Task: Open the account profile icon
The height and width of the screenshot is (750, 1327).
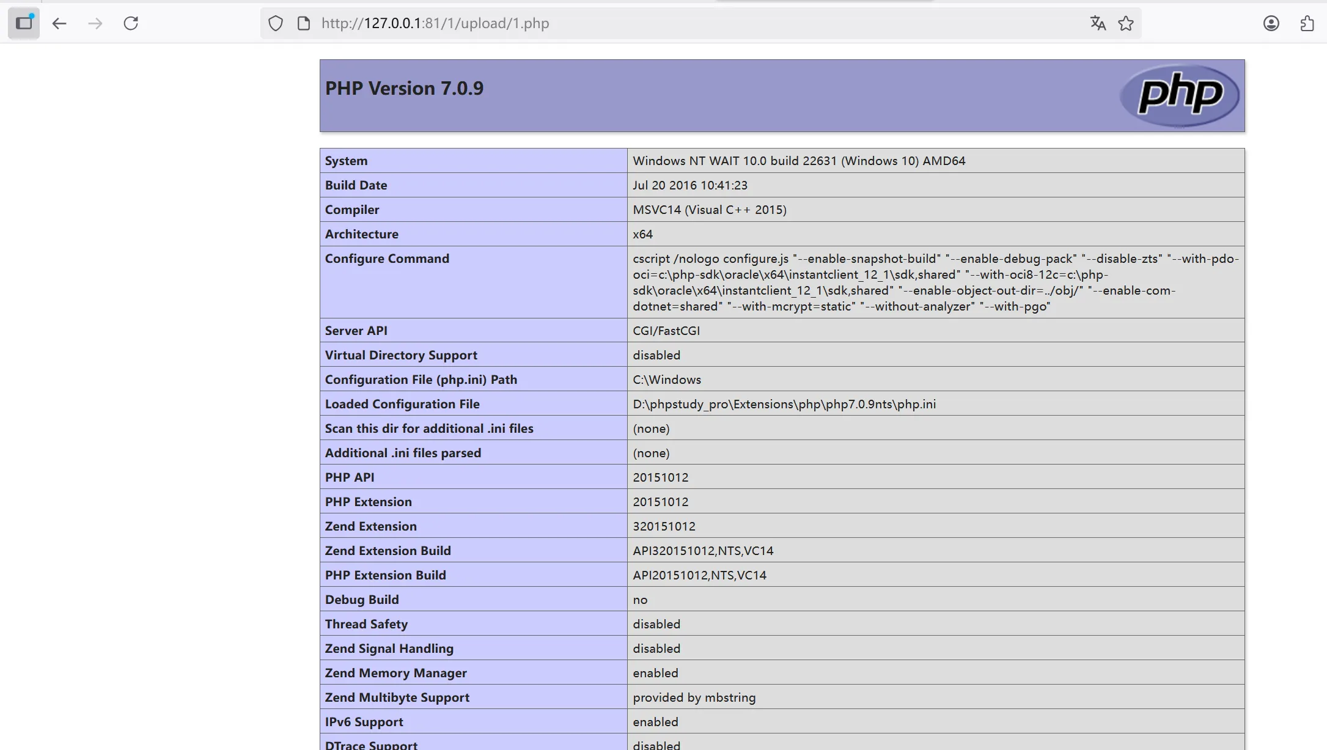Action: [x=1271, y=23]
